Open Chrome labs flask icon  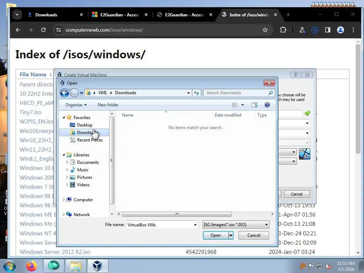coord(302,30)
